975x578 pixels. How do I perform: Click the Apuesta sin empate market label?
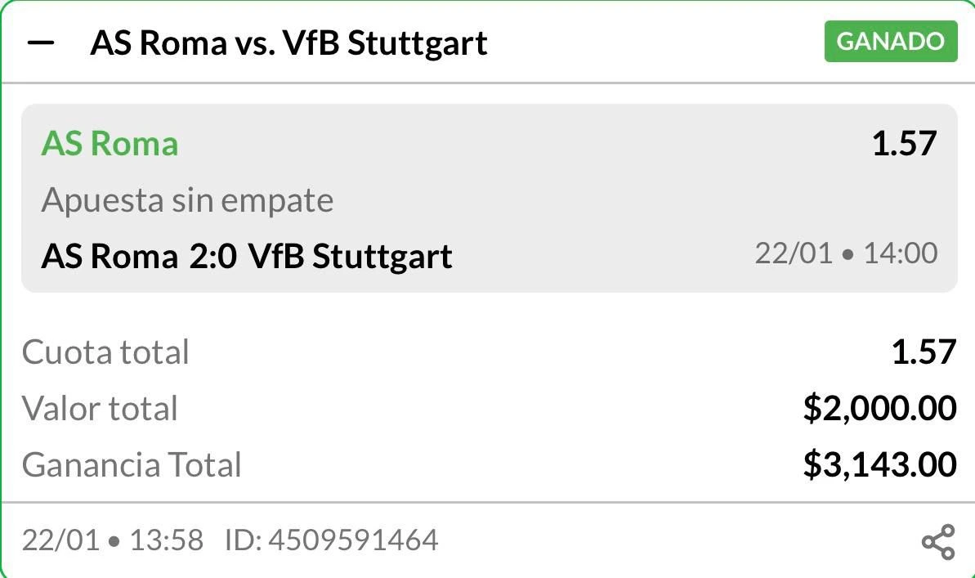point(187,200)
